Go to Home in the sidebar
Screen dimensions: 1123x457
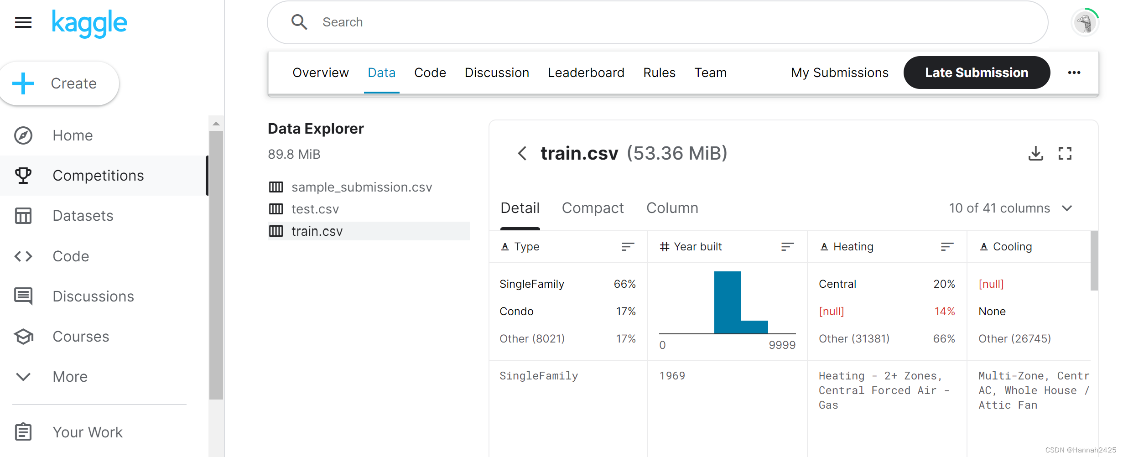(73, 135)
